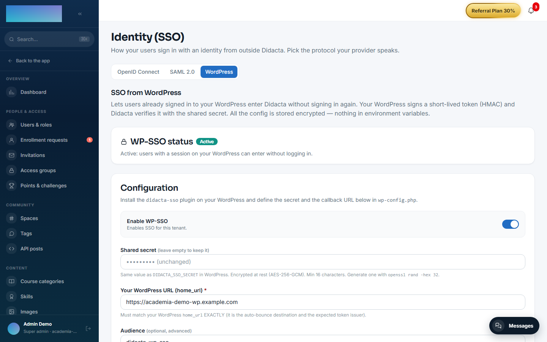Click the 'COMMUNITY' section label

(20, 205)
